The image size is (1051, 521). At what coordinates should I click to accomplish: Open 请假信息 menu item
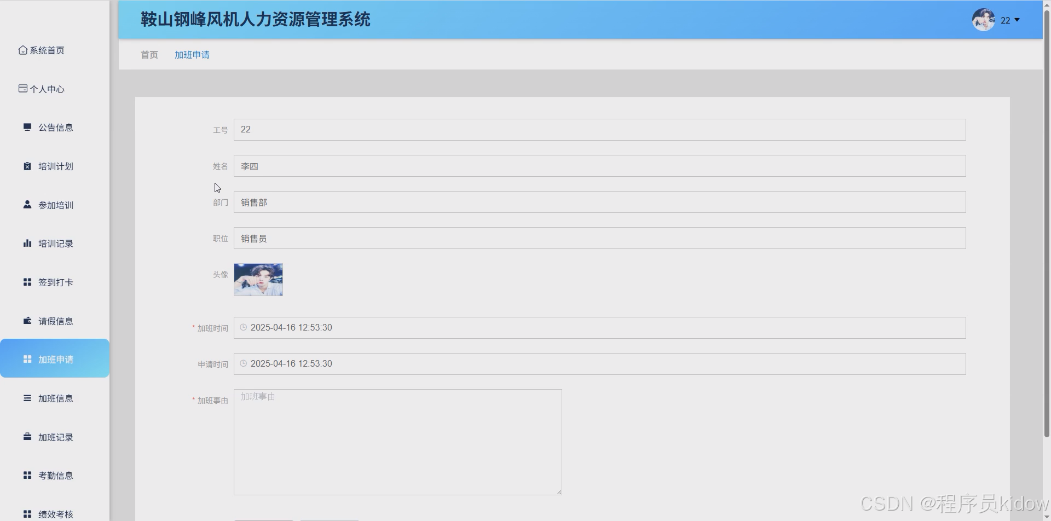[55, 321]
